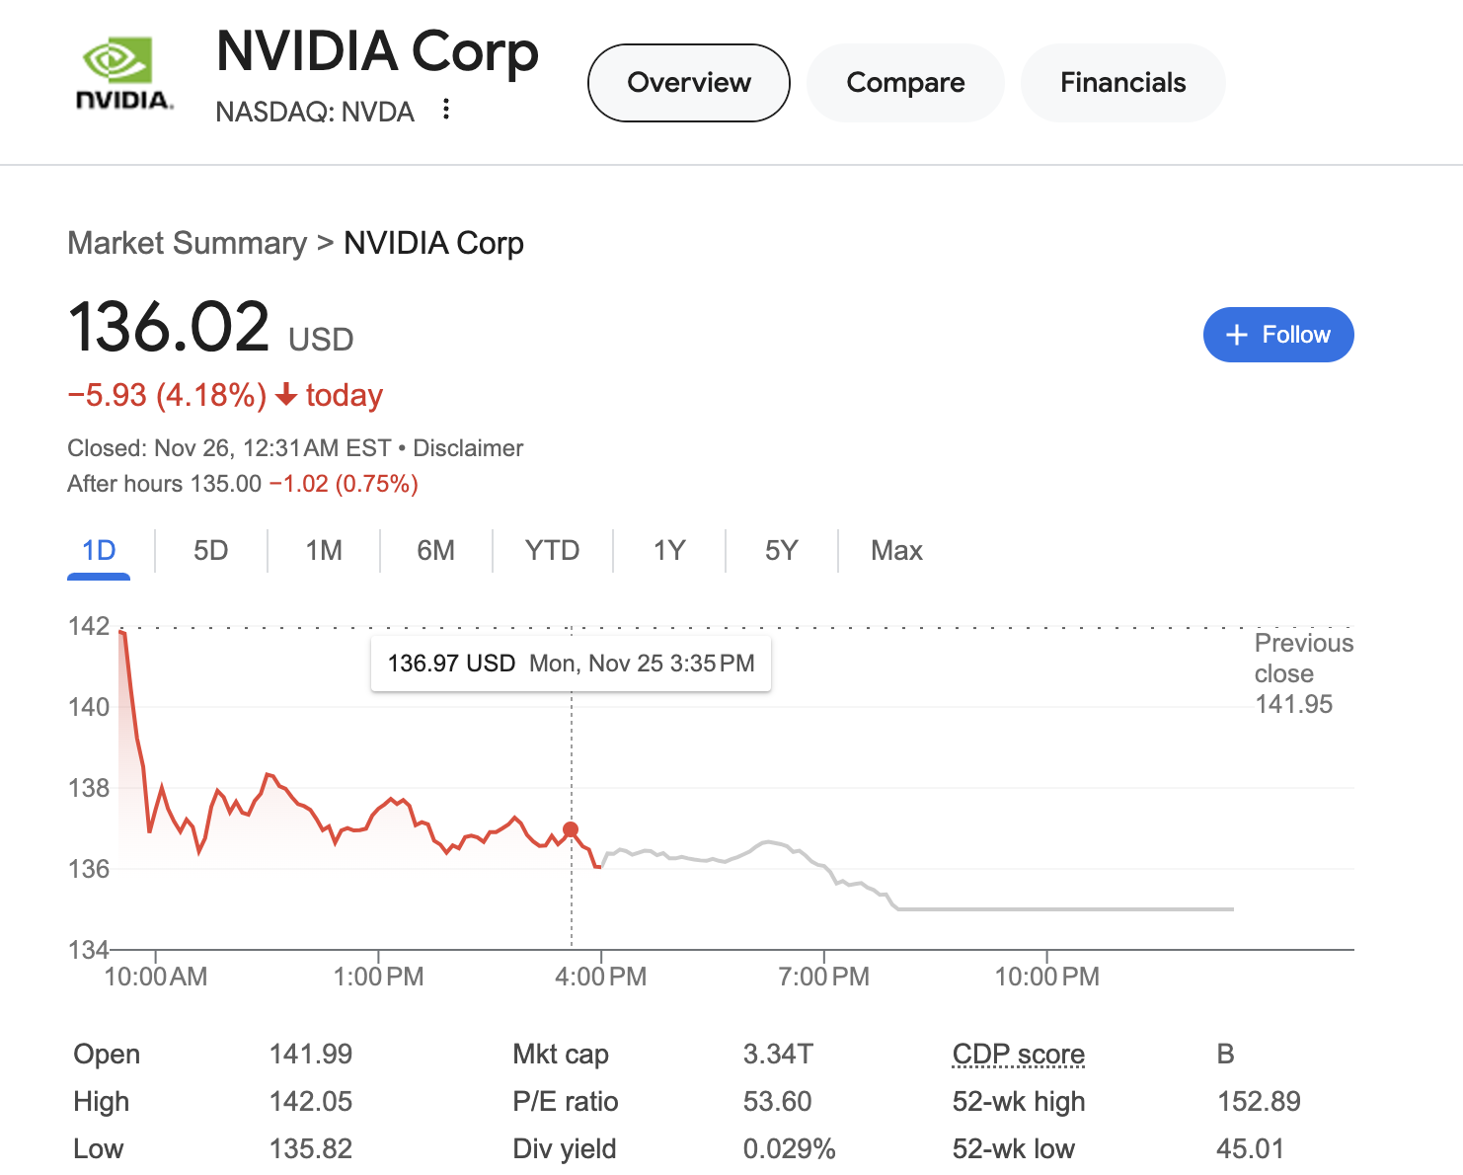Click the CDP score label
This screenshot has height=1175, width=1463.
1019,1055
